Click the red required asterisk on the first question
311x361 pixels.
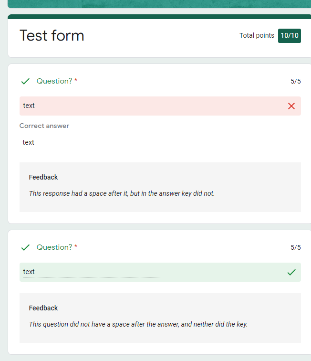pyautogui.click(x=76, y=81)
